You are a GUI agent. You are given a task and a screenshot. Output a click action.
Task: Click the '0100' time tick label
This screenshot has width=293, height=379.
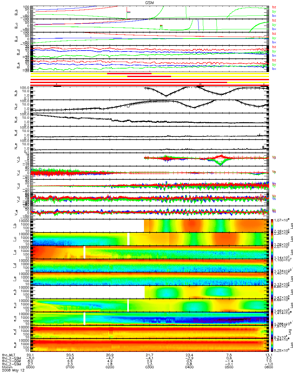pos(70,366)
